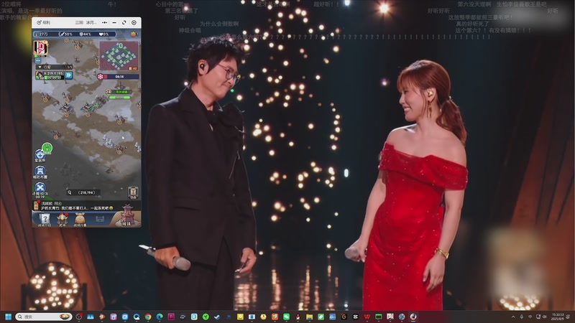Click the greyed-out castle icon in the bottom bar
The height and width of the screenshot is (323, 575).
99,220
